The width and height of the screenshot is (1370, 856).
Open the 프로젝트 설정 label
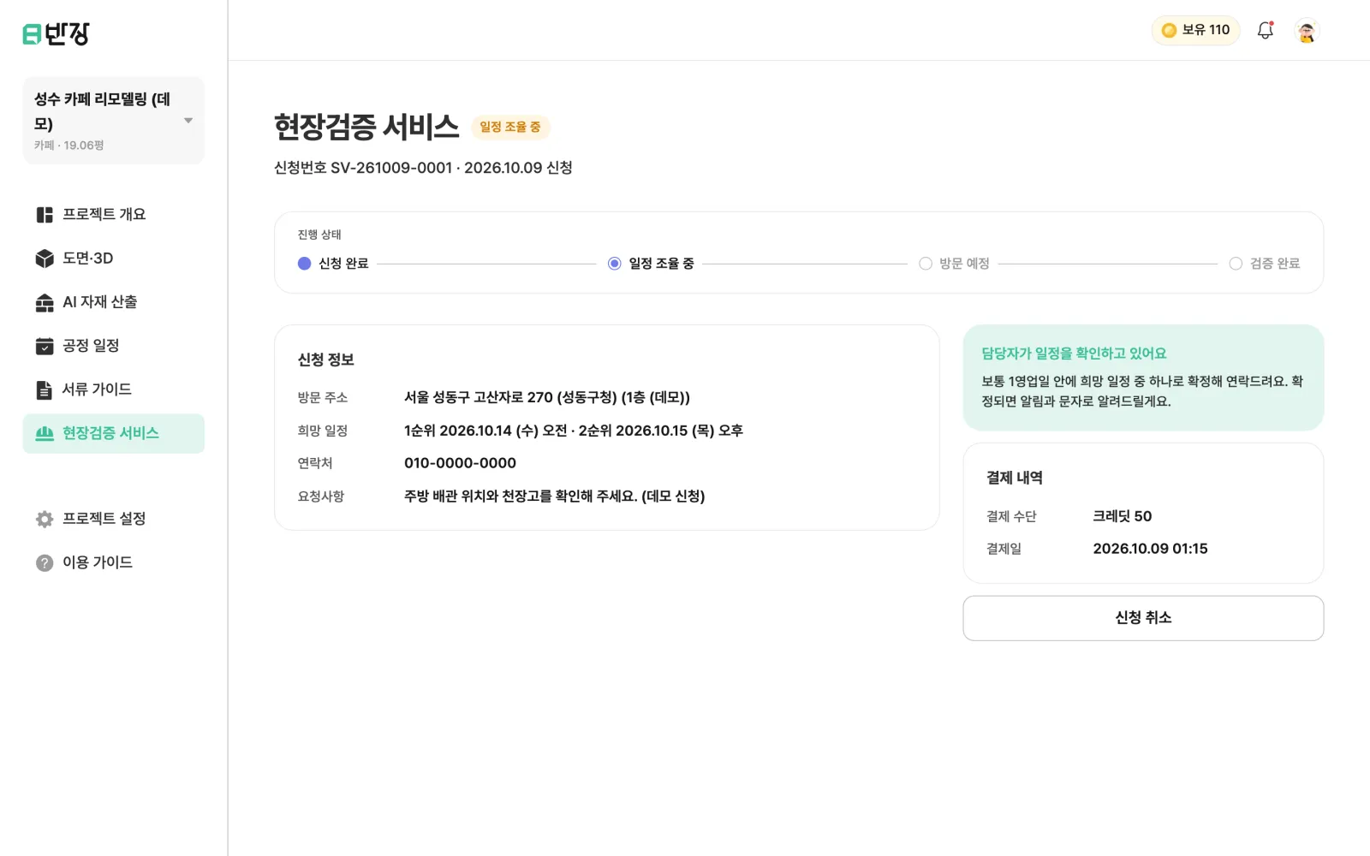coord(104,519)
